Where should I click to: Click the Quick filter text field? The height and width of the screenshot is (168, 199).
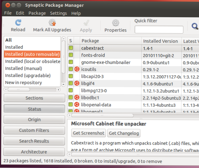click(x=159, y=30)
